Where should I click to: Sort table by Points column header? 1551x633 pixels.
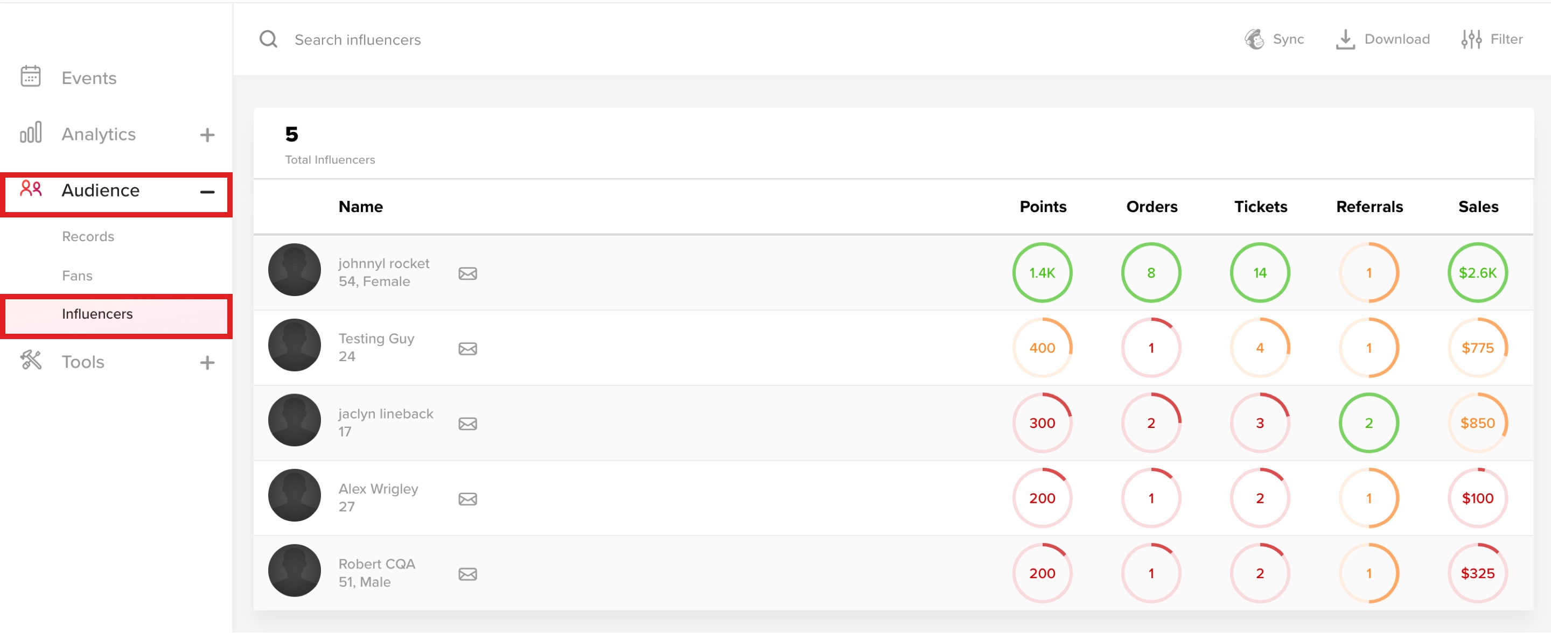point(1042,206)
